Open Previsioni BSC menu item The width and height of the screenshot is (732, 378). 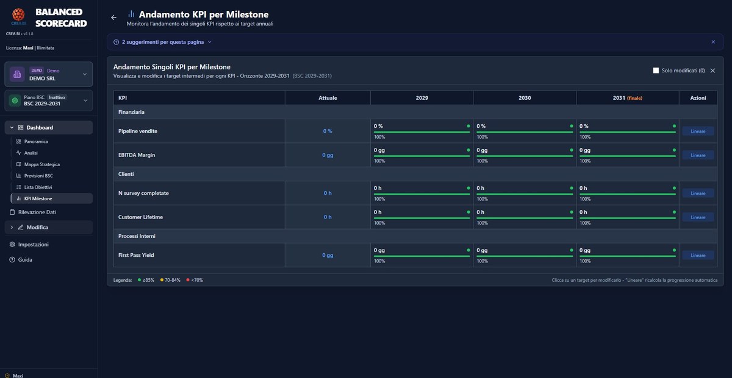point(38,176)
